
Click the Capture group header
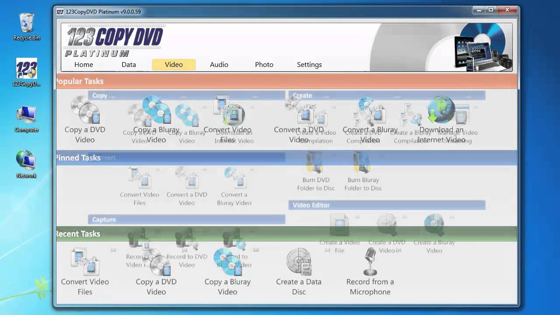186,219
